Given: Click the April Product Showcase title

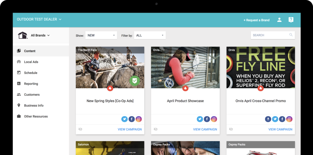Looking at the screenshot, I should (x=185, y=101).
